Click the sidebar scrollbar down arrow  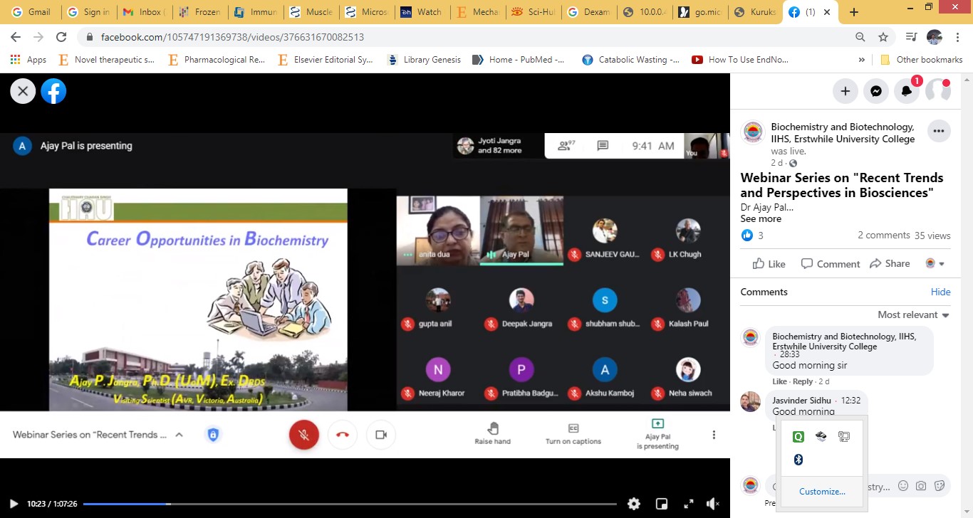[967, 512]
